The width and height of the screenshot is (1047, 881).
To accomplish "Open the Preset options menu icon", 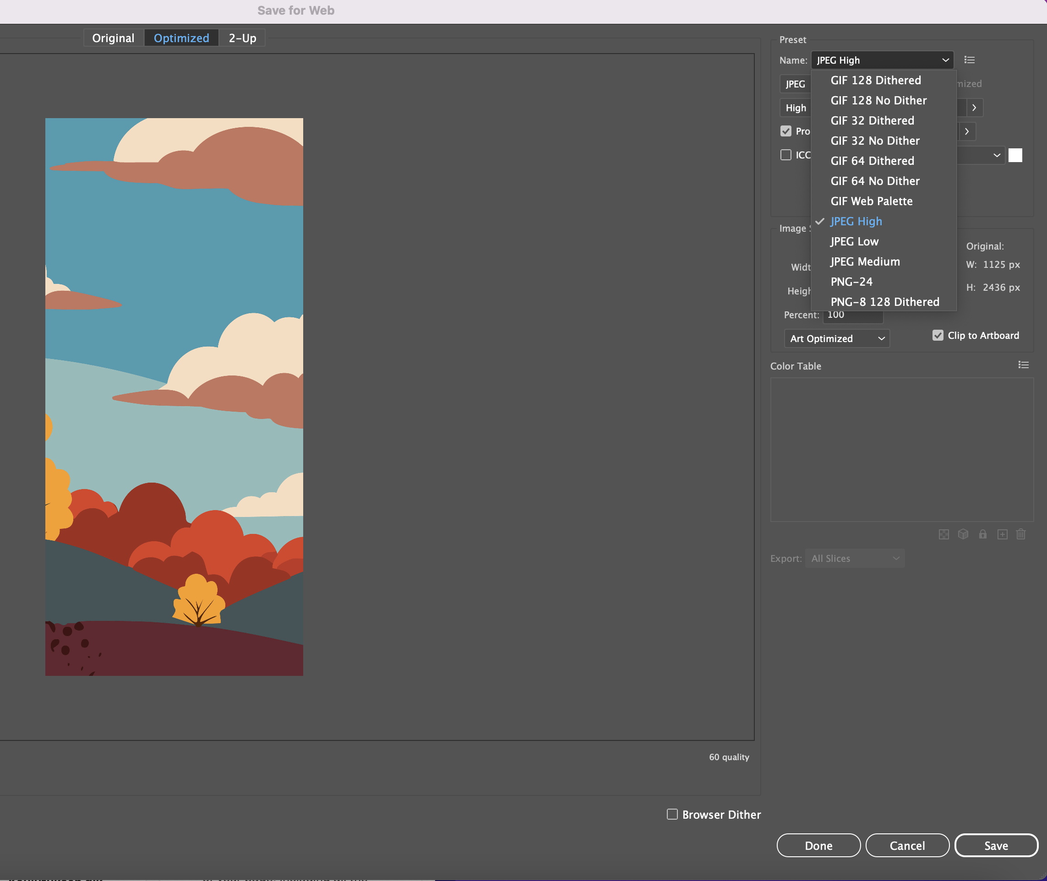I will tap(969, 60).
